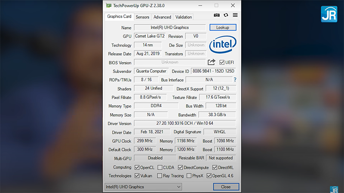Open the hamburger menu icon
Image resolution: width=344 pixels, height=193 pixels.
point(235,15)
